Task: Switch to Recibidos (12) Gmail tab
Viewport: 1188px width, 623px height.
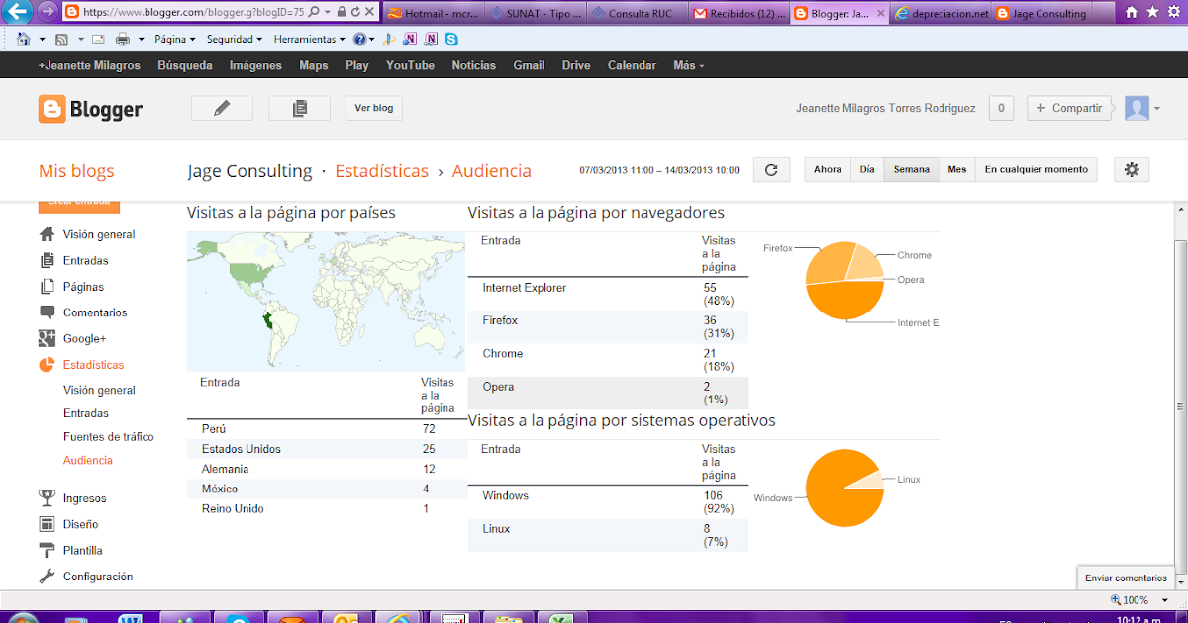Action: (738, 13)
